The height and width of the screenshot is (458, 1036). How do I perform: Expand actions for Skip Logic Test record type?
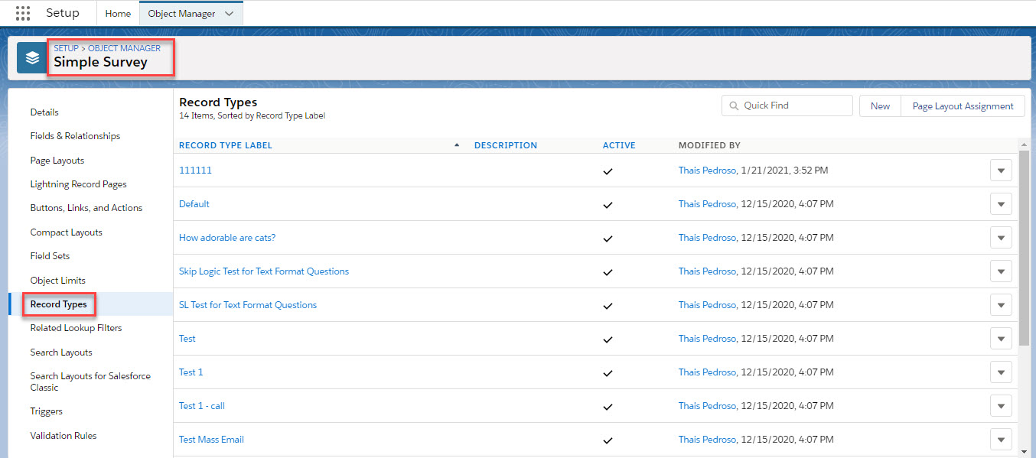1001,271
